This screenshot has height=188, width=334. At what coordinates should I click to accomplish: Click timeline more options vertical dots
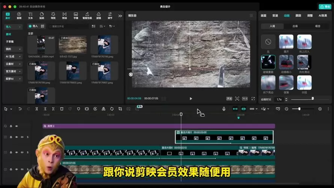(x=328, y=109)
